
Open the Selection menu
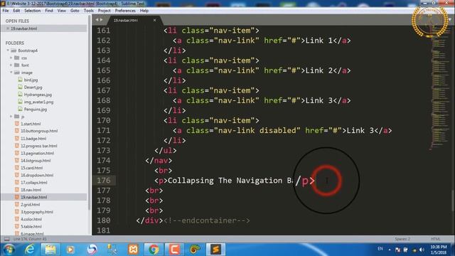[33, 11]
